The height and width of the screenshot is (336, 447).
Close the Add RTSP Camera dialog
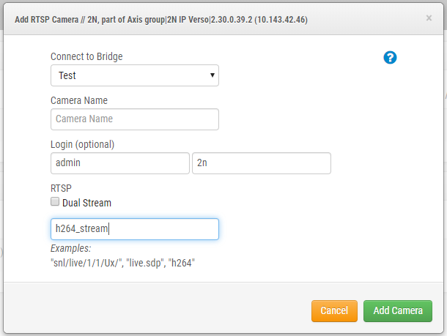point(429,18)
